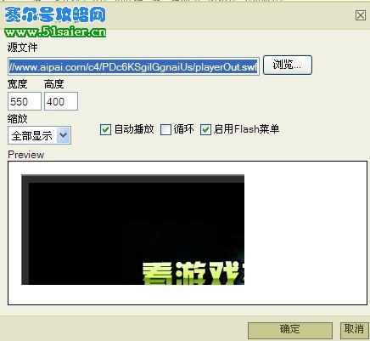Click the 循环 label text

click(x=184, y=129)
